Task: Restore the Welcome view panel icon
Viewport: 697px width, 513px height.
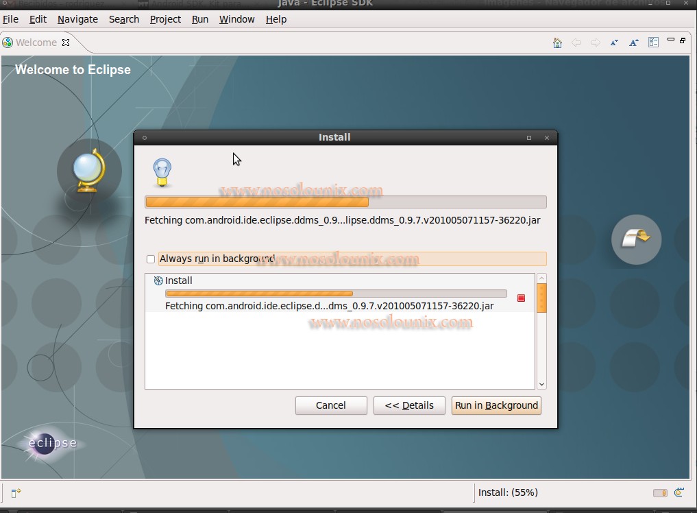Action: pos(683,40)
